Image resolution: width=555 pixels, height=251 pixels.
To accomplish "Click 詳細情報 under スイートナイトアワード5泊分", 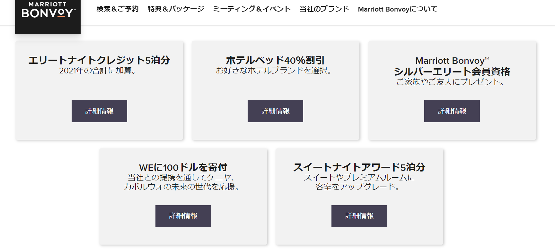I will 359,216.
